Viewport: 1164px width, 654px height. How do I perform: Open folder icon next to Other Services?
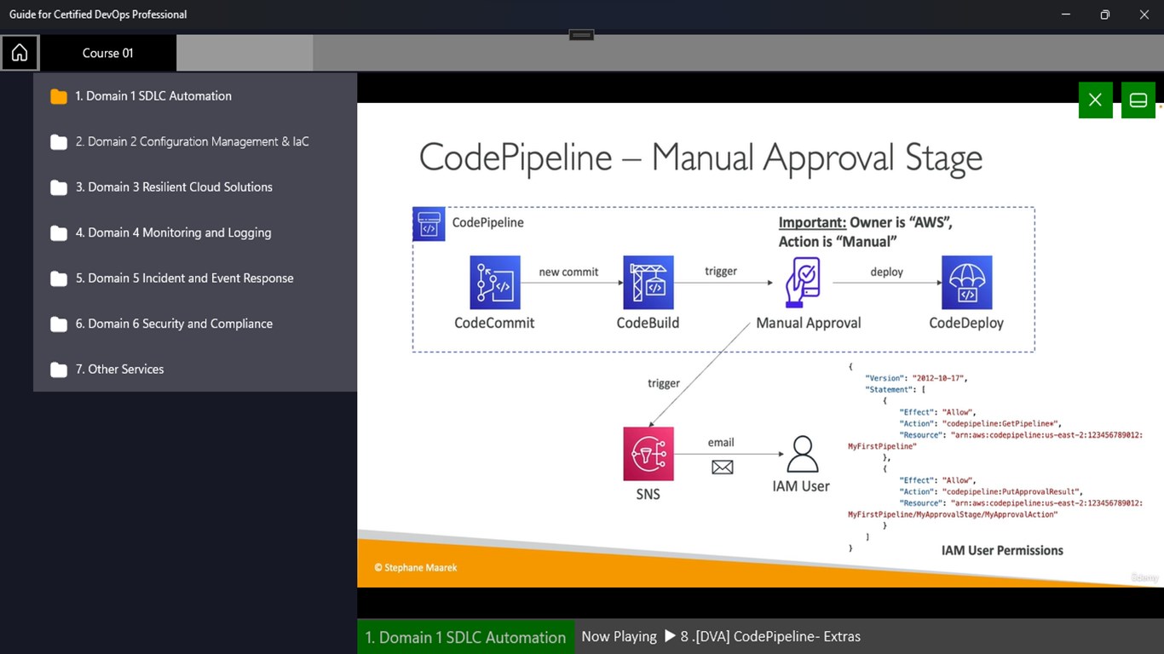pyautogui.click(x=59, y=370)
